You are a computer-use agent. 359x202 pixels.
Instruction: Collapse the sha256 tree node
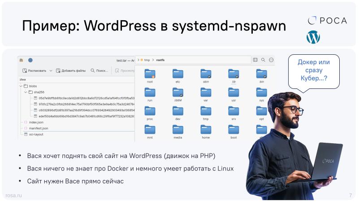(26, 92)
